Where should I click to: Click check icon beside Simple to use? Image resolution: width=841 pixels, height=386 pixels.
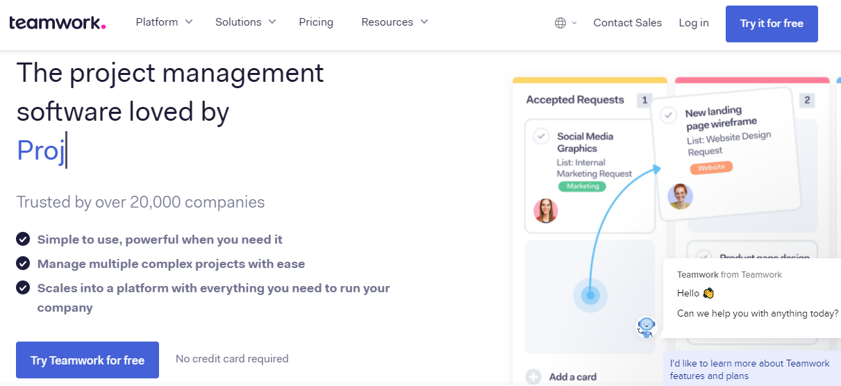coord(23,239)
